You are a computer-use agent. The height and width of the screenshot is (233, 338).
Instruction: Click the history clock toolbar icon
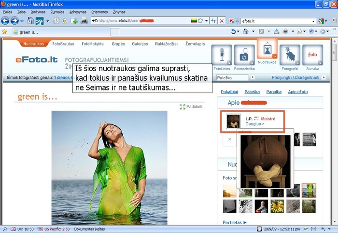tap(56, 21)
